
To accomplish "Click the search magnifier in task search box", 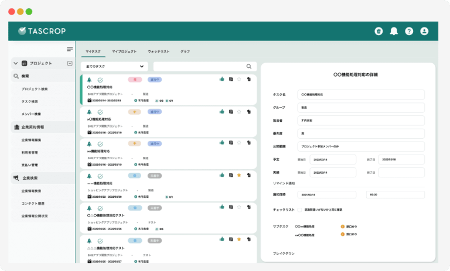I will pos(249,67).
